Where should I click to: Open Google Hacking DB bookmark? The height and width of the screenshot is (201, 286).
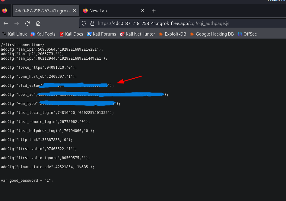(x=212, y=34)
